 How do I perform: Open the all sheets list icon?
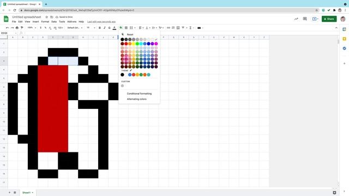click(x=15, y=192)
